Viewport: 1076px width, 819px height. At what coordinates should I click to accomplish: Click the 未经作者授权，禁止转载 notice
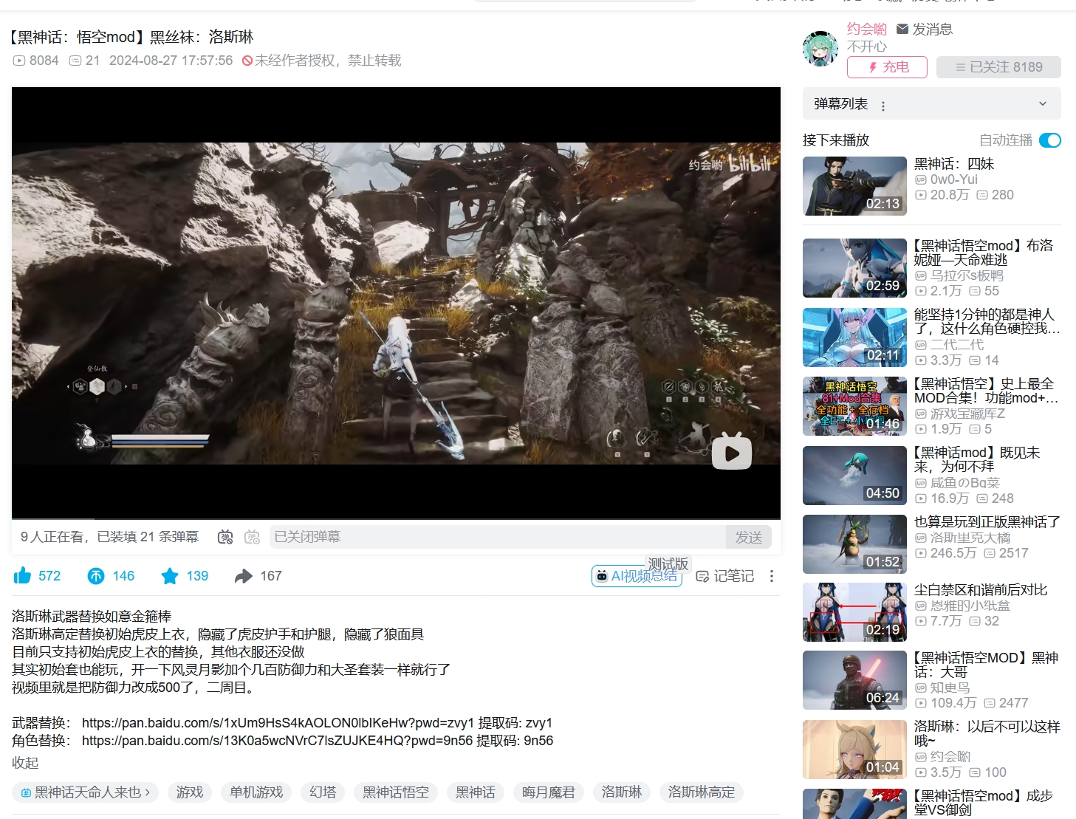click(x=322, y=61)
